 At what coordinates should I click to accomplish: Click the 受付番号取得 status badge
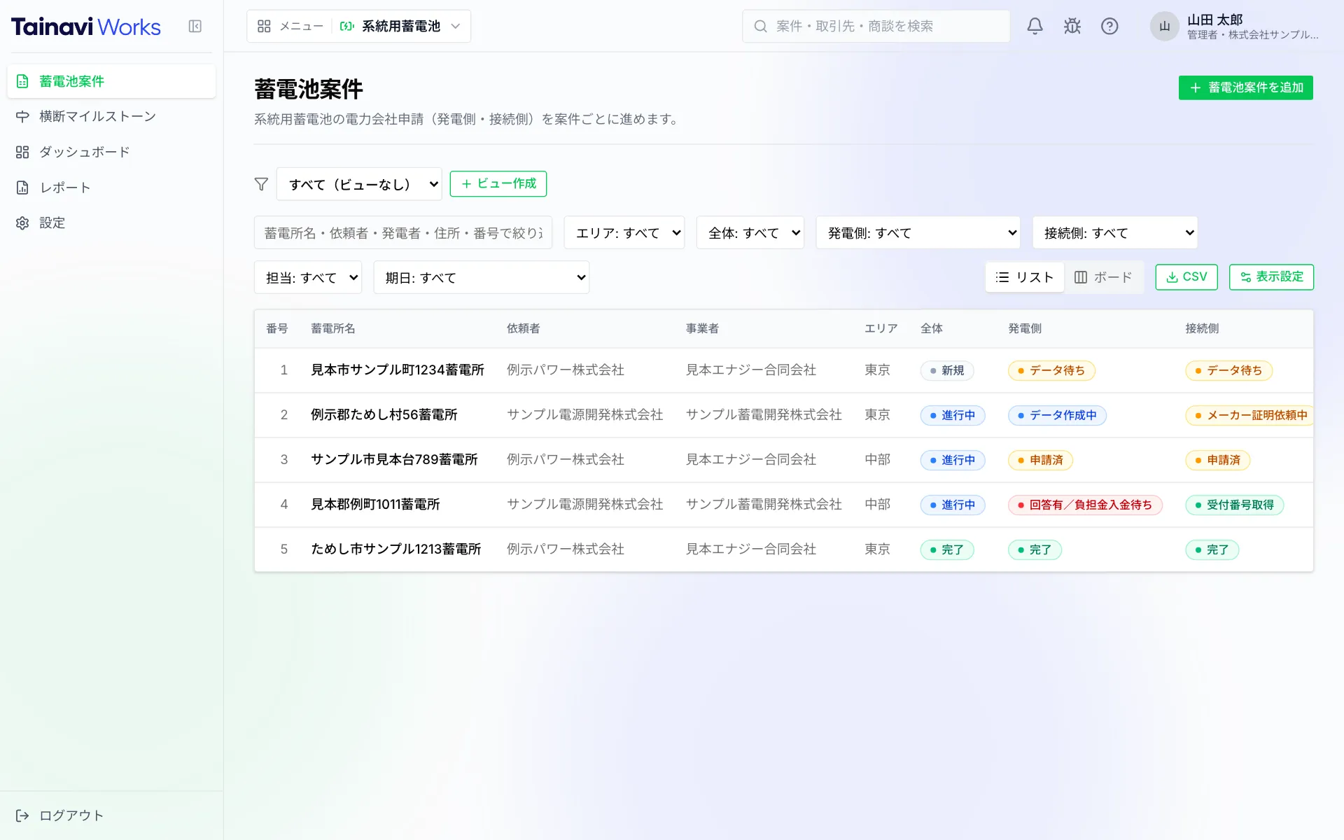tap(1234, 505)
